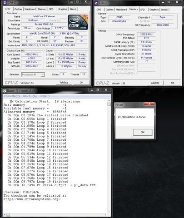Click the Threads value 12
The width and height of the screenshot is (184, 218).
pos(84,74)
